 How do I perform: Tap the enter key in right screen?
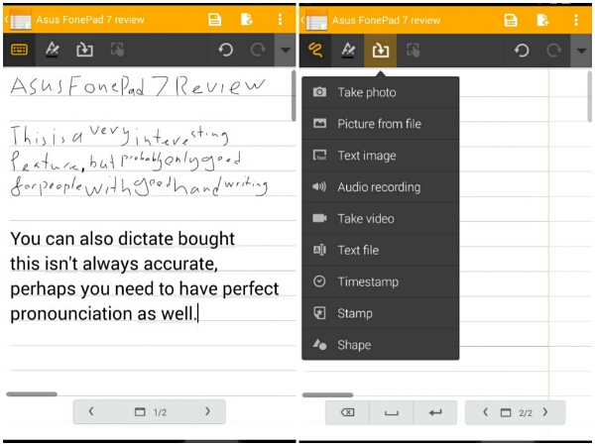(435, 412)
